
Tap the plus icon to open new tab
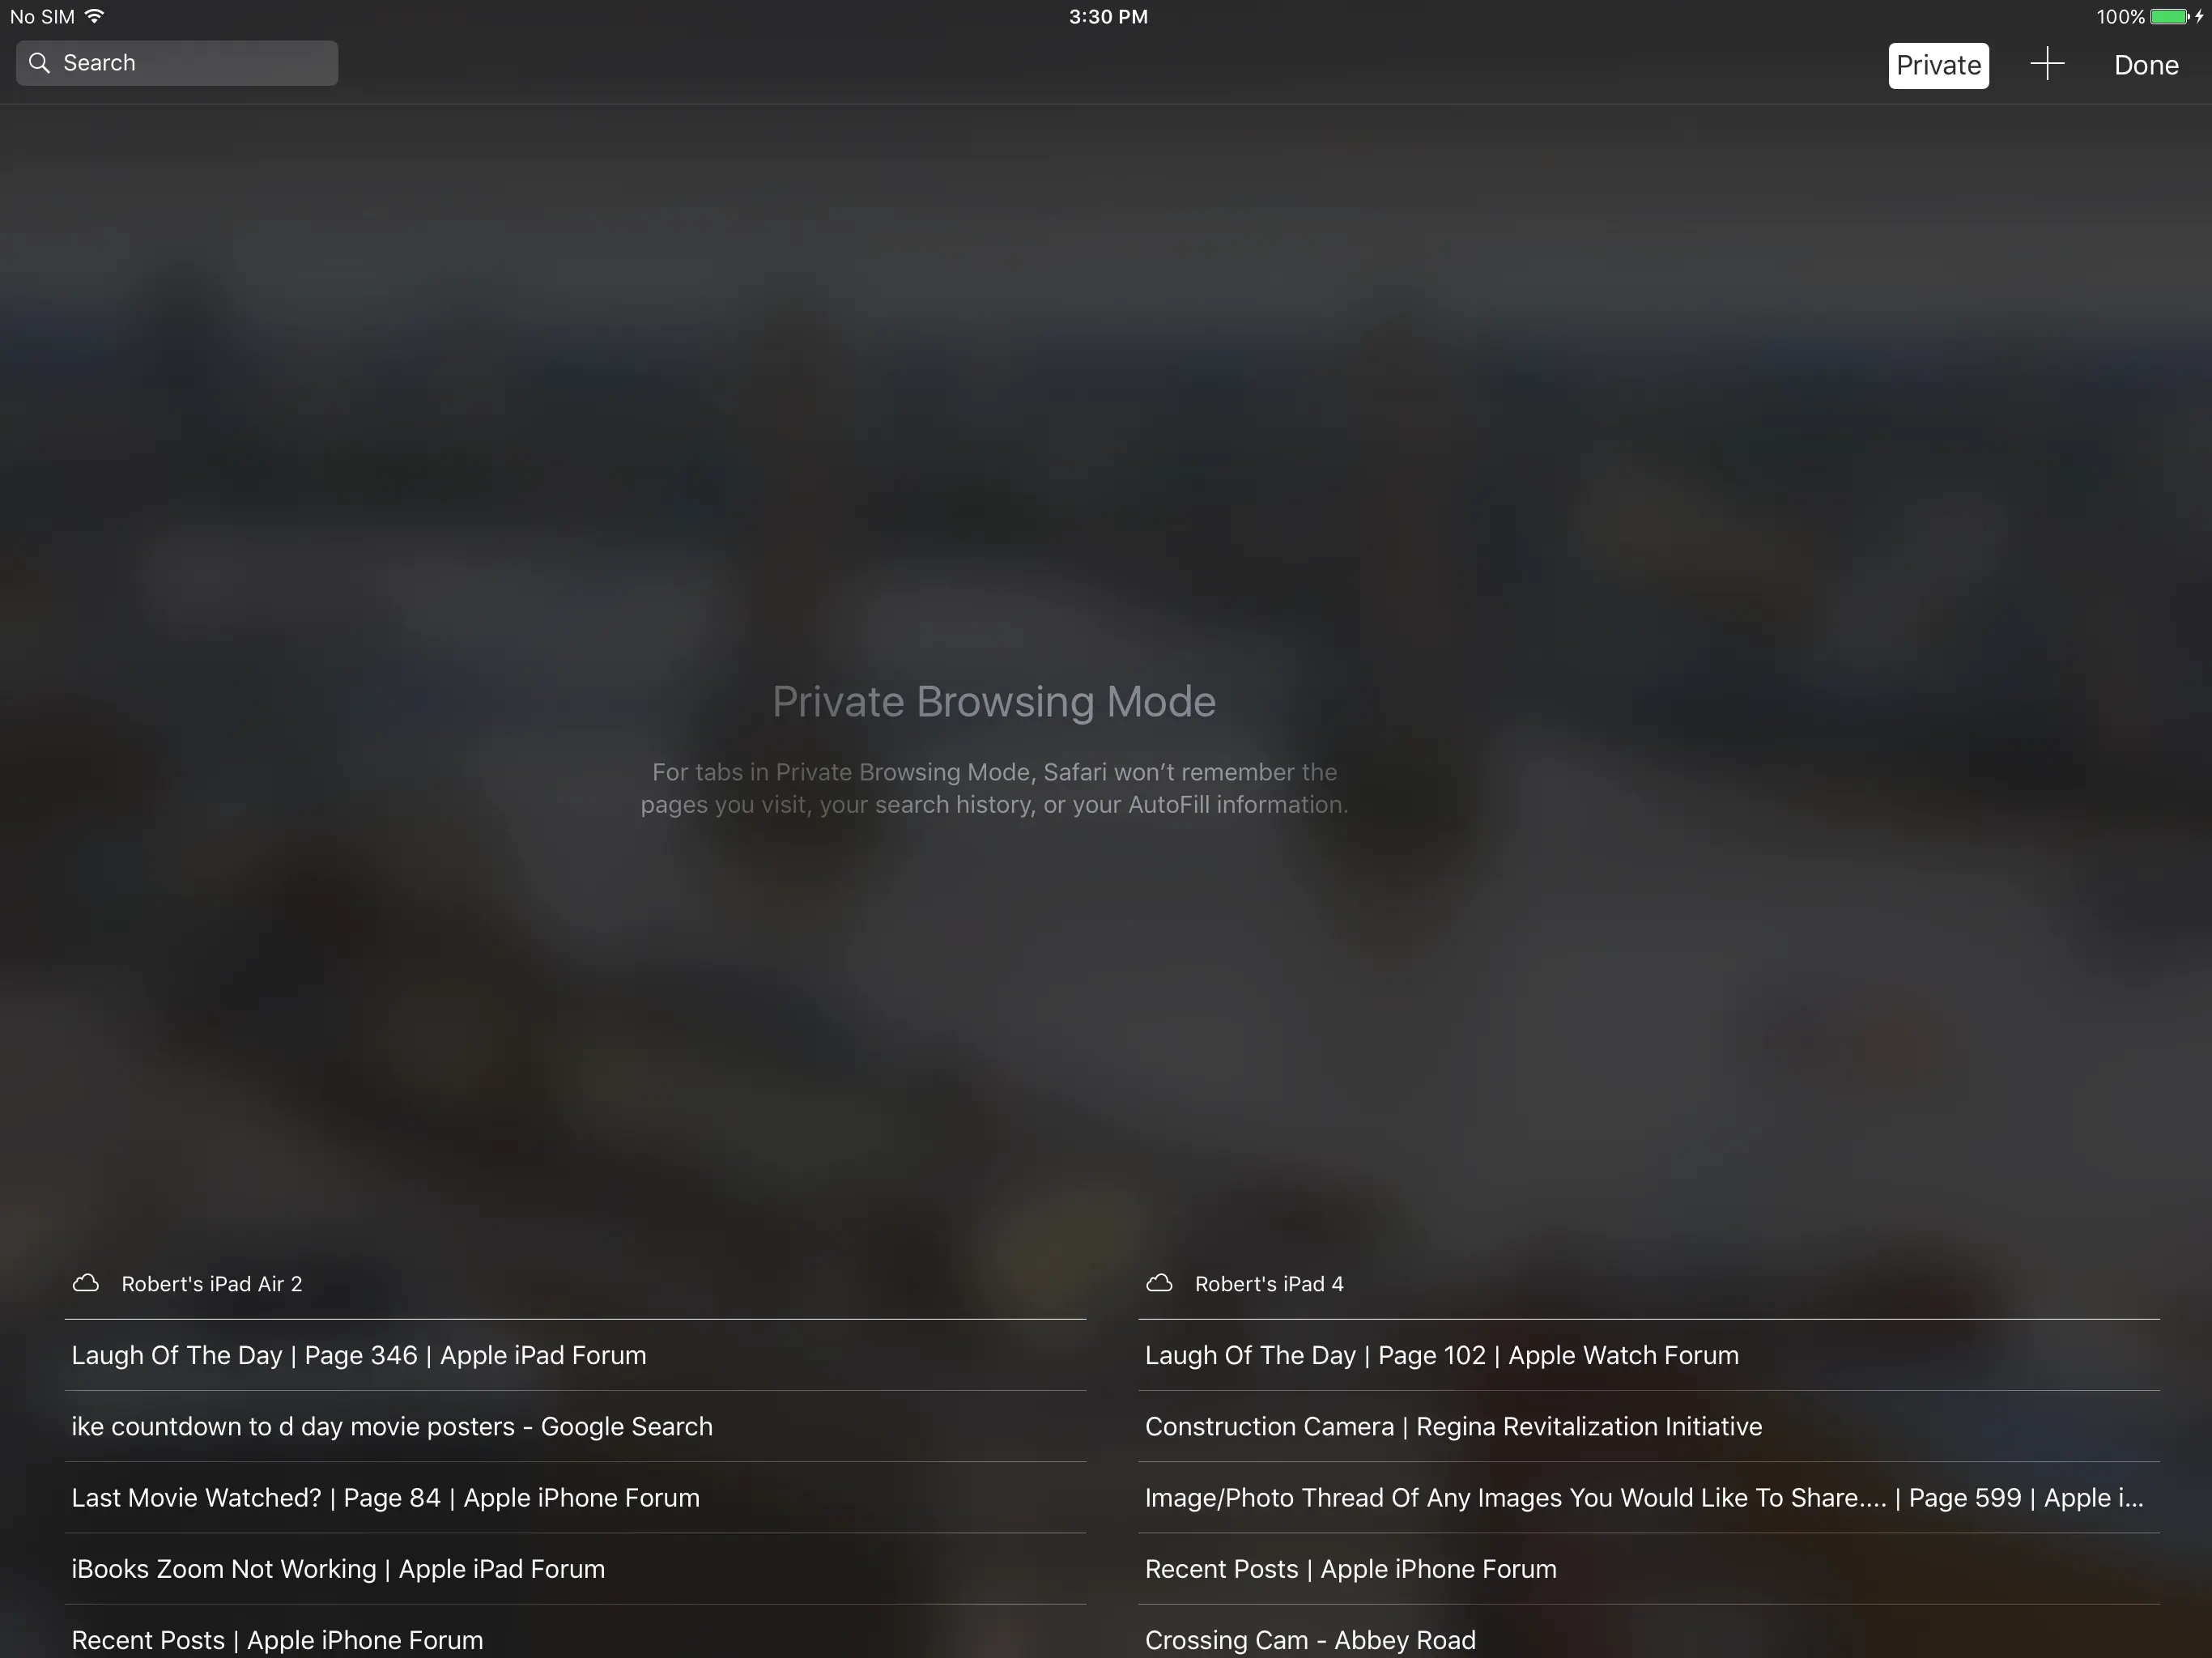(2046, 64)
